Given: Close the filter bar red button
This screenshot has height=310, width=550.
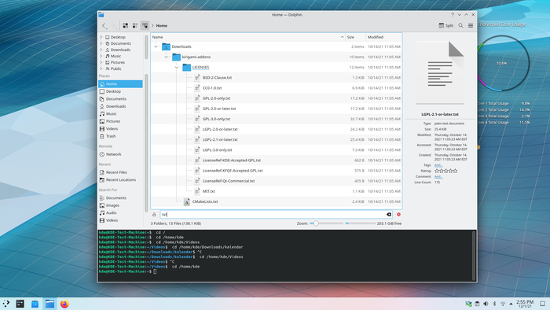Looking at the screenshot, I should (398, 215).
